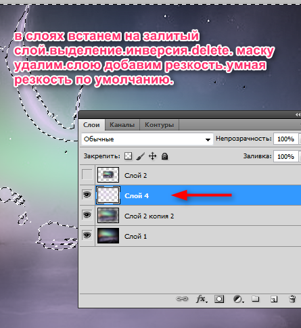This screenshot has height=328, width=301.
Task: Click the link layers chain icon
Action: click(182, 299)
